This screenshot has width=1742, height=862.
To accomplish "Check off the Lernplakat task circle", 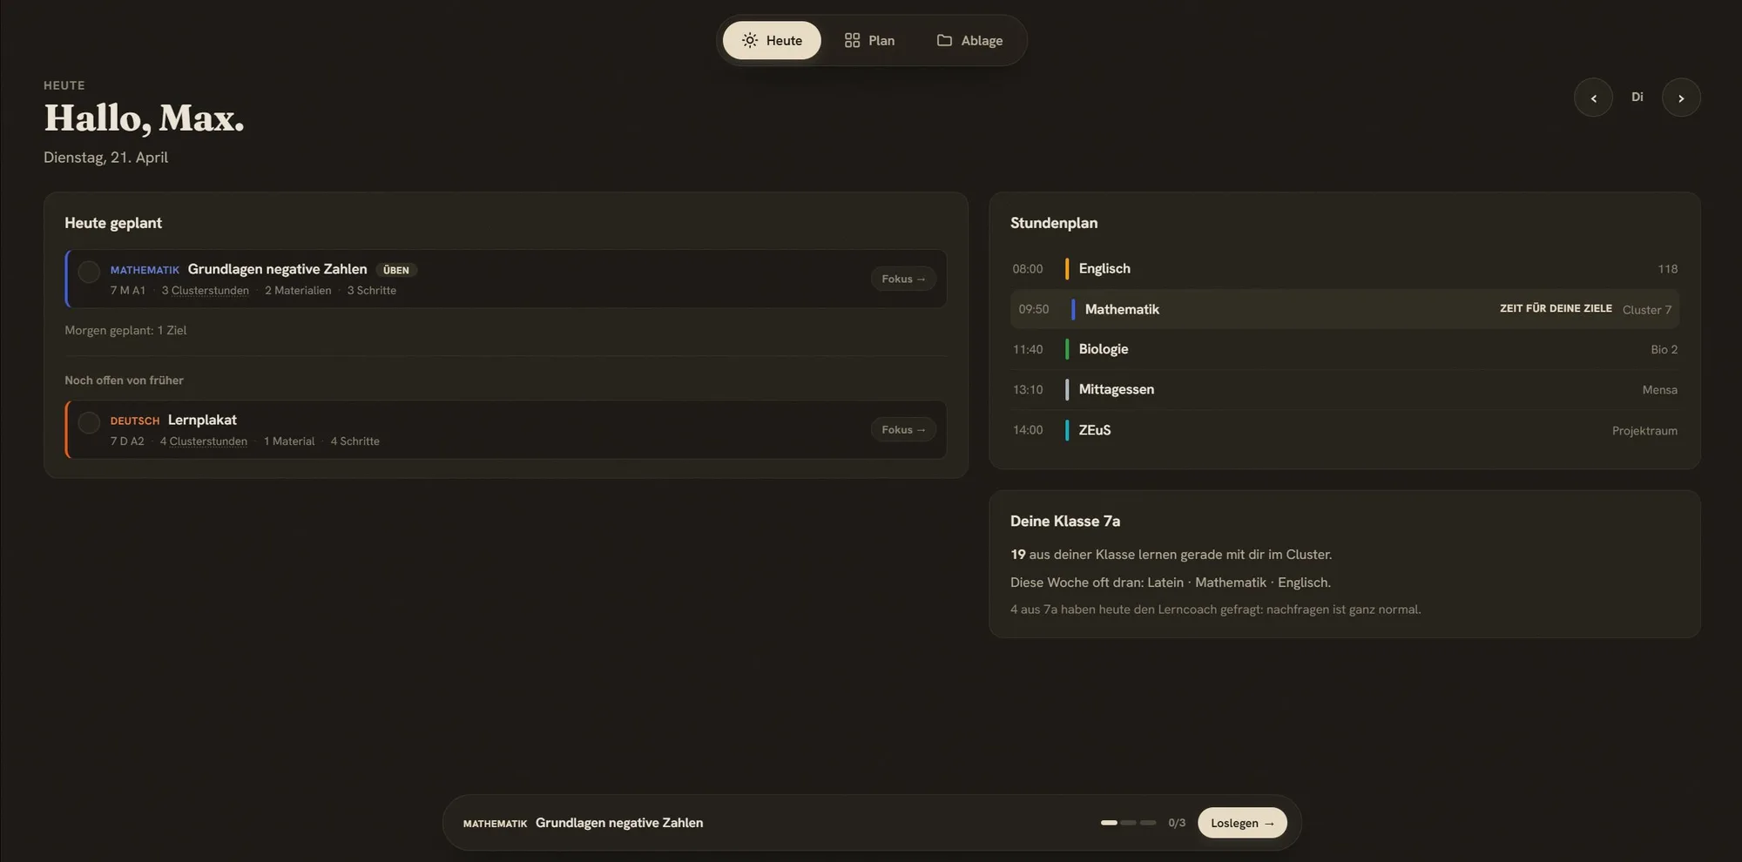I will [89, 422].
